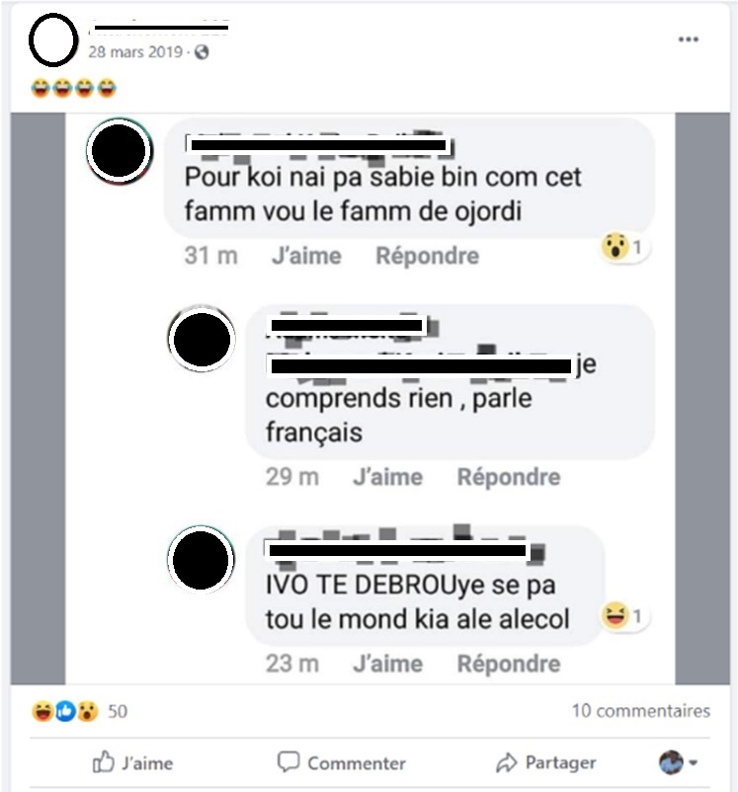Open the three-dot post options menu
Screen dimensions: 738x792
[688, 40]
